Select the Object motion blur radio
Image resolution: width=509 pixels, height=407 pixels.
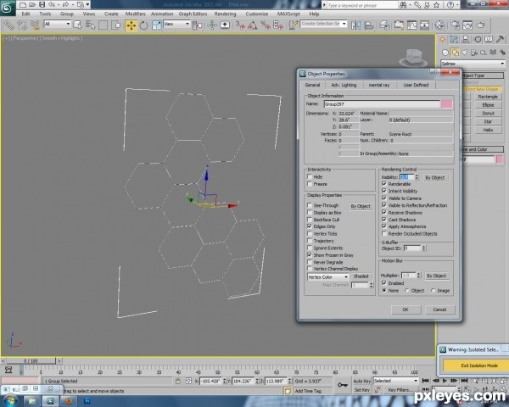tap(407, 291)
